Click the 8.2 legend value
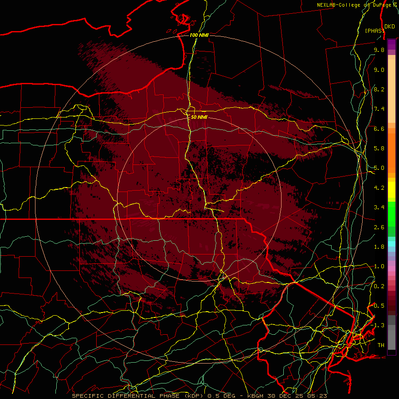The height and width of the screenshot is (399, 399). (379, 89)
